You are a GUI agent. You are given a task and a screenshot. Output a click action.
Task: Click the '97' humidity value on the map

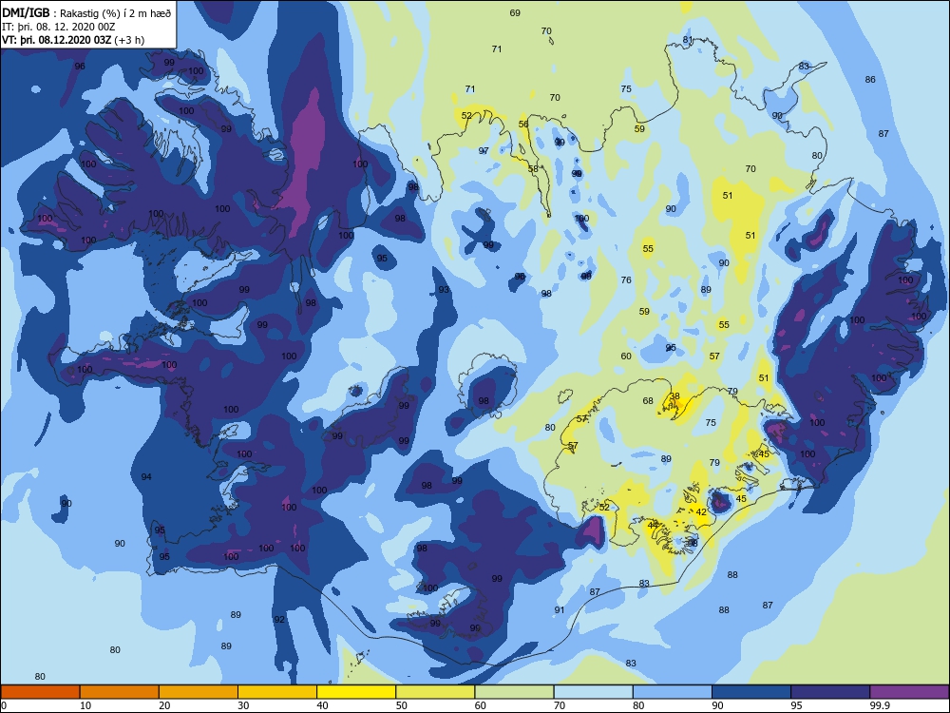(484, 151)
